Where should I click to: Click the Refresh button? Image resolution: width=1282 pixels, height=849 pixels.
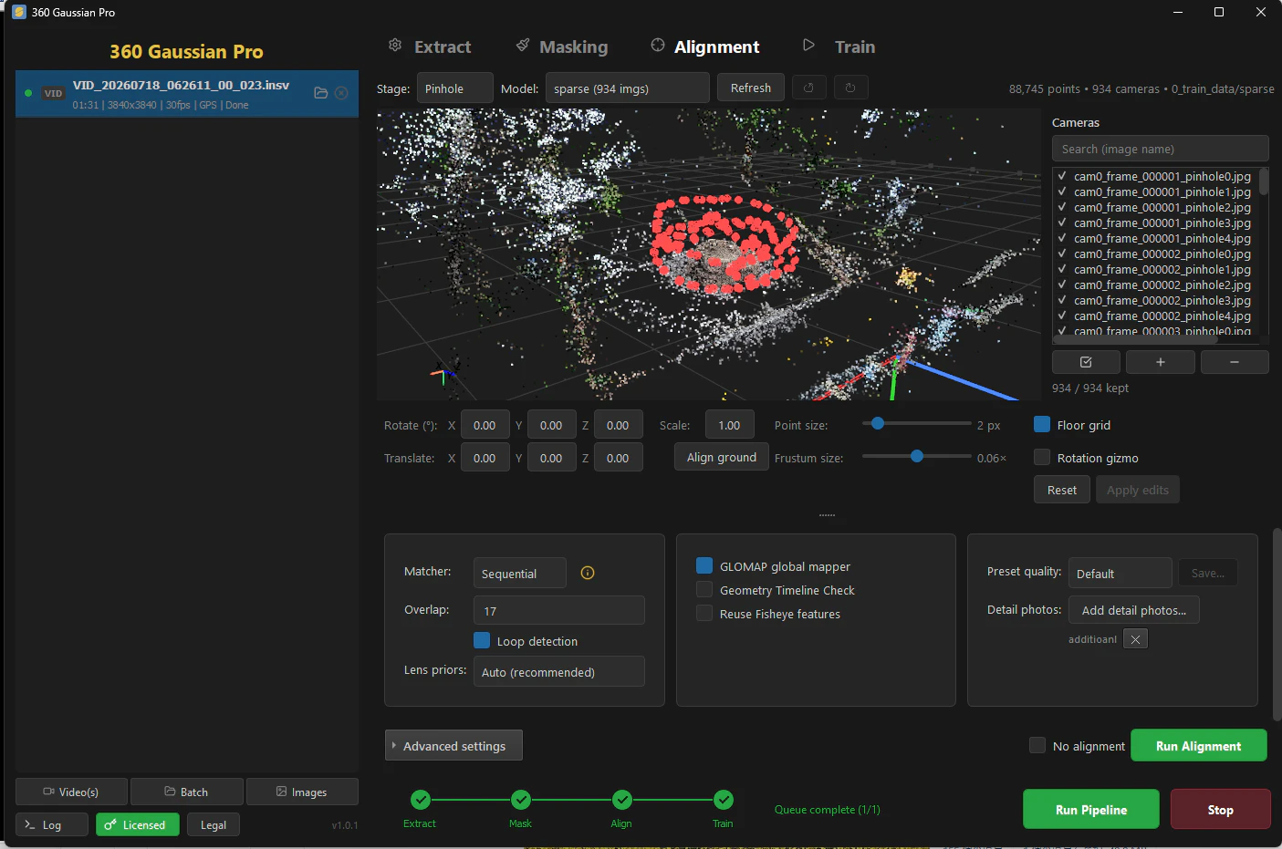coord(751,88)
